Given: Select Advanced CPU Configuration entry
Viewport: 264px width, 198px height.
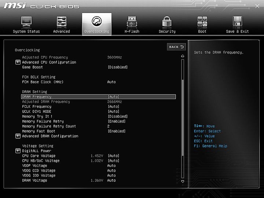Looking at the screenshot, I should click(49, 62).
